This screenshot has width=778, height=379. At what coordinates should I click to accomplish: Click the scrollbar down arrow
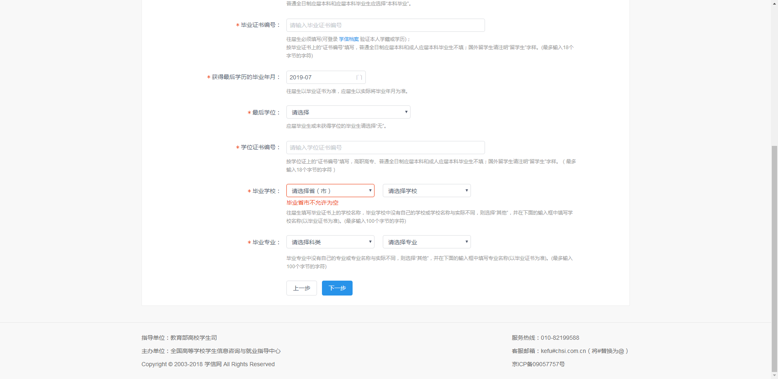pyautogui.click(x=774, y=375)
